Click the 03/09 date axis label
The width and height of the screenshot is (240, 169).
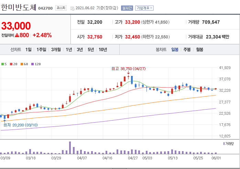(5, 158)
